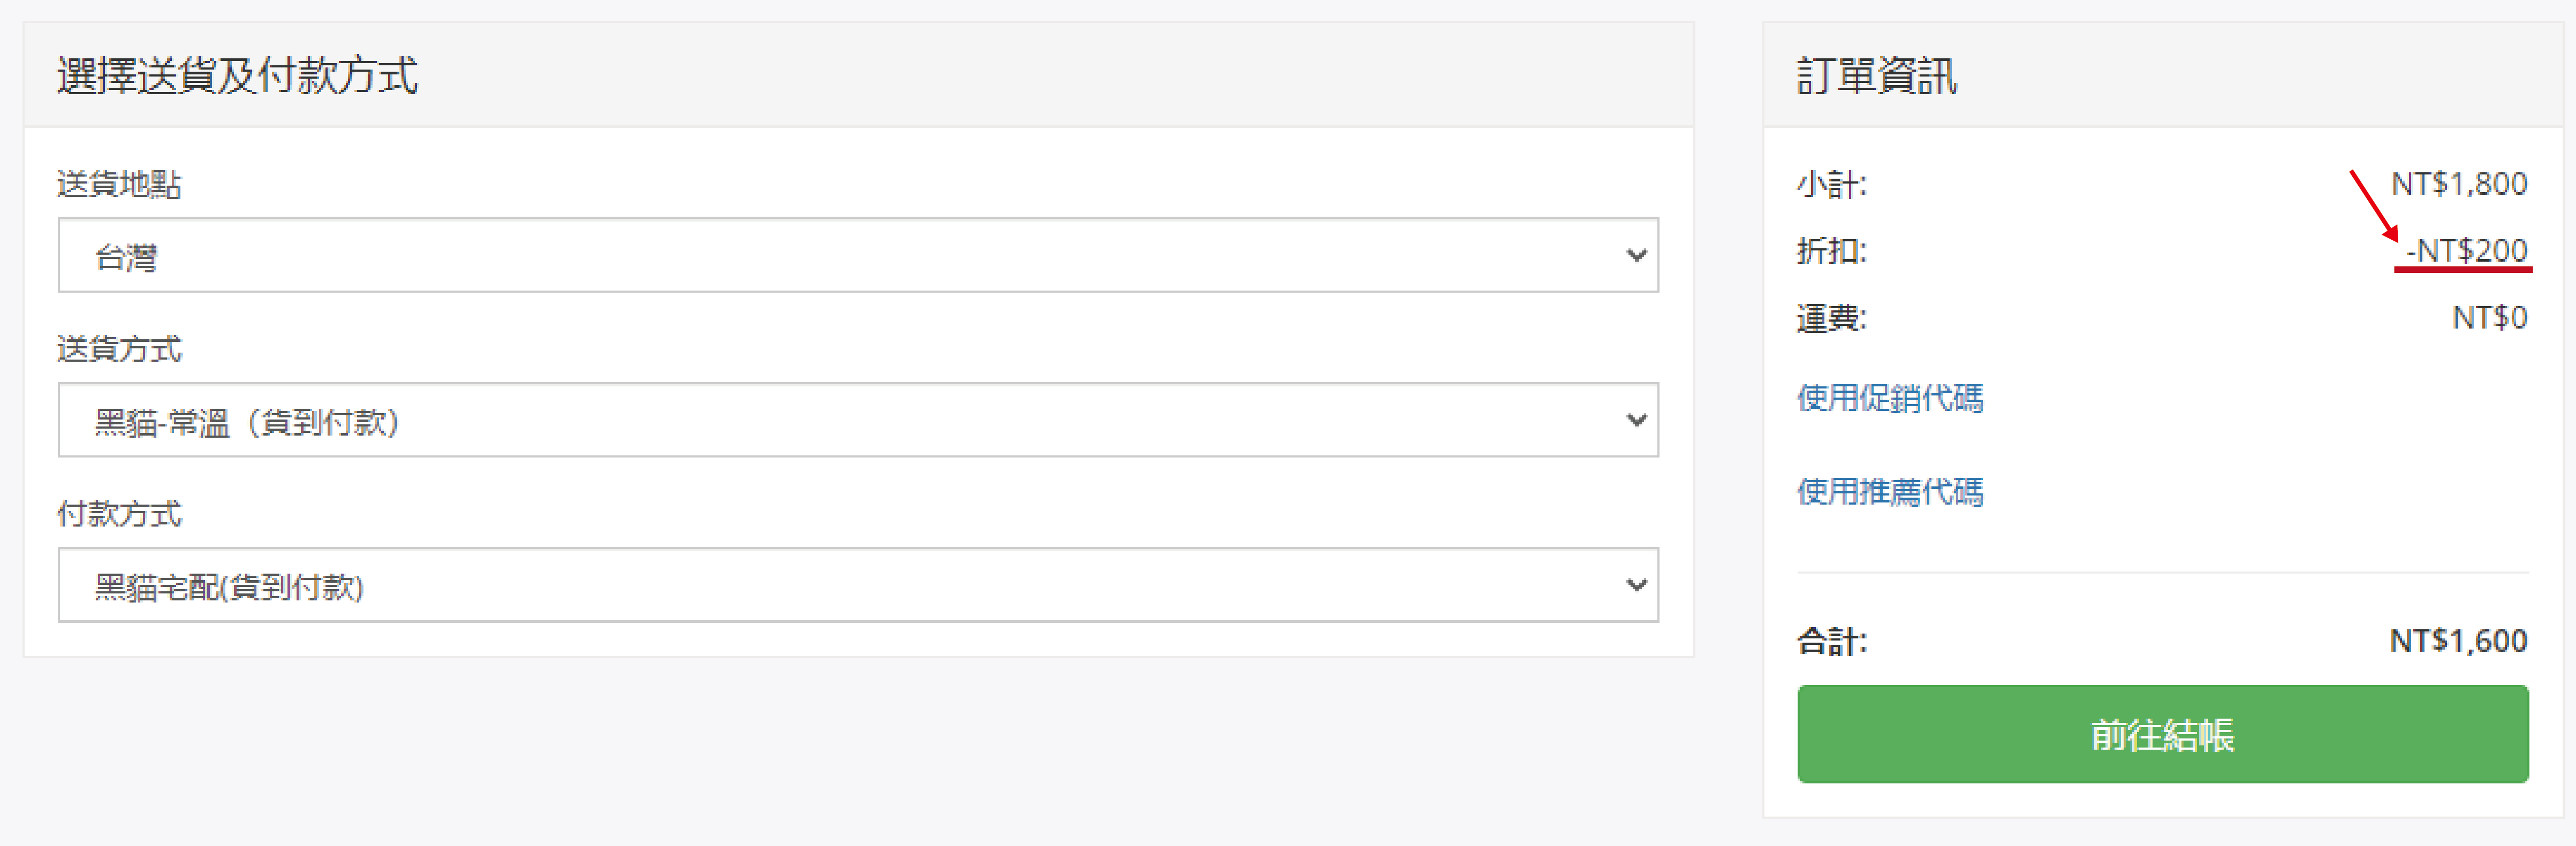Click the chevron arrow on the 黑貓-常溫 dropdown

tap(1636, 420)
